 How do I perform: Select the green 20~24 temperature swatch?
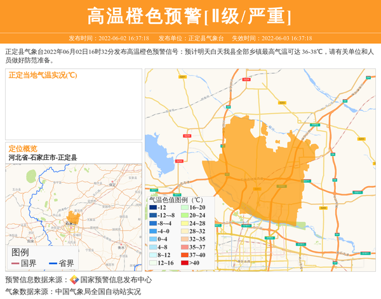pos(184,216)
